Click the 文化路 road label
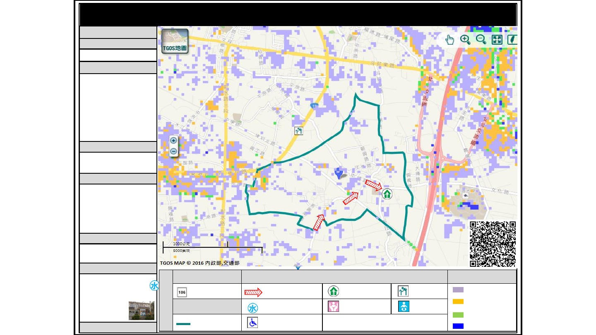This screenshot has height=335, width=596. pyautogui.click(x=500, y=191)
